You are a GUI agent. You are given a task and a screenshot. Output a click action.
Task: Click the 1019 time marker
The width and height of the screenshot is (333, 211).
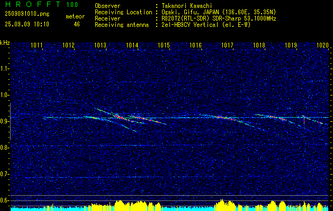point(291,45)
